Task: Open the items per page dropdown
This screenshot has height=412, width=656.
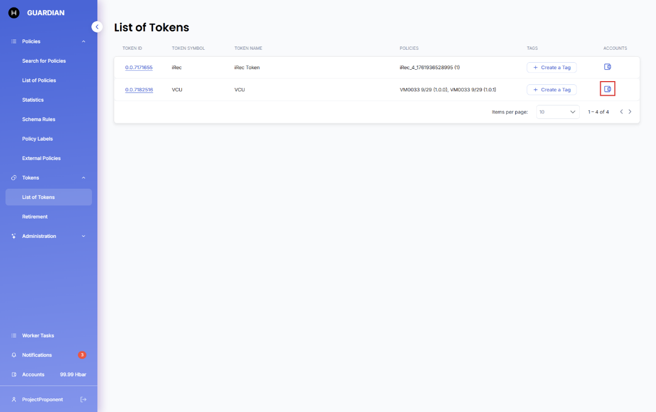Action: pyautogui.click(x=557, y=112)
